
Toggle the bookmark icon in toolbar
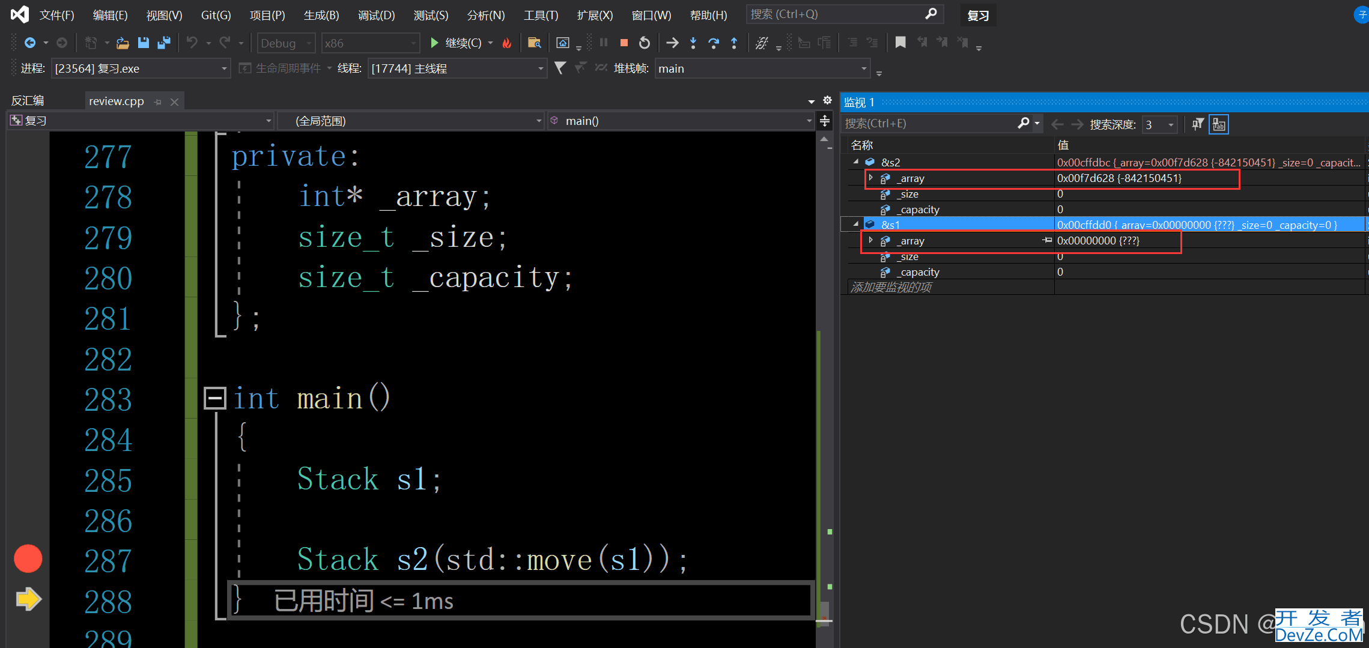(x=900, y=43)
